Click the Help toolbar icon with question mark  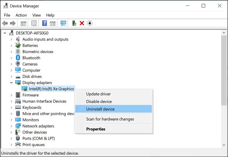click(44, 23)
